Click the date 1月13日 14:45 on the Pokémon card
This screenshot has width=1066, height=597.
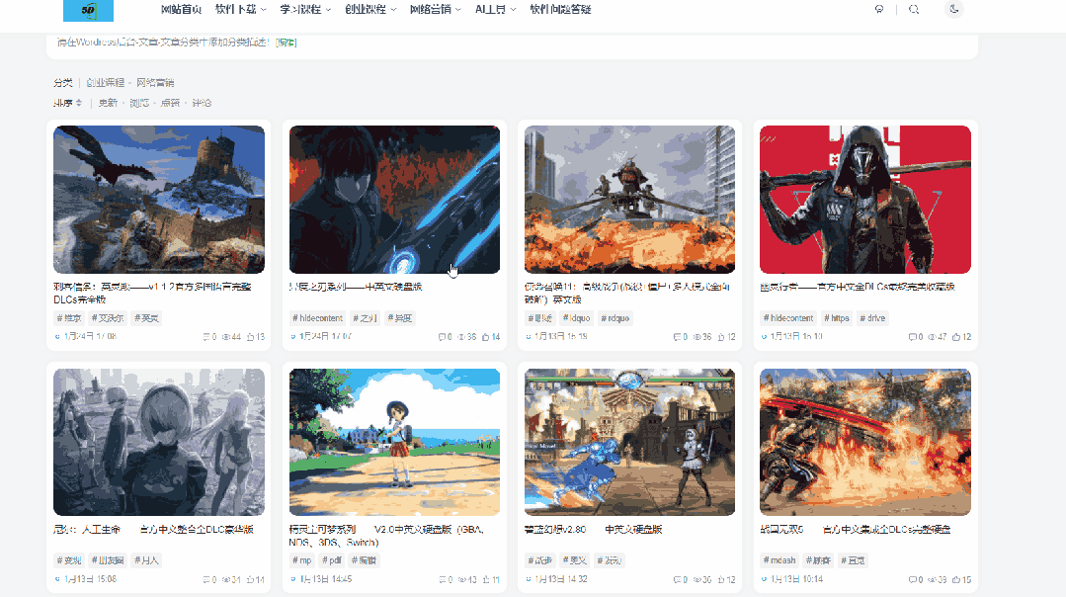tap(326, 579)
